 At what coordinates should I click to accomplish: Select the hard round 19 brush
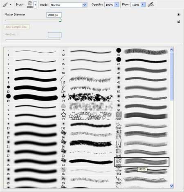[x=31, y=98]
